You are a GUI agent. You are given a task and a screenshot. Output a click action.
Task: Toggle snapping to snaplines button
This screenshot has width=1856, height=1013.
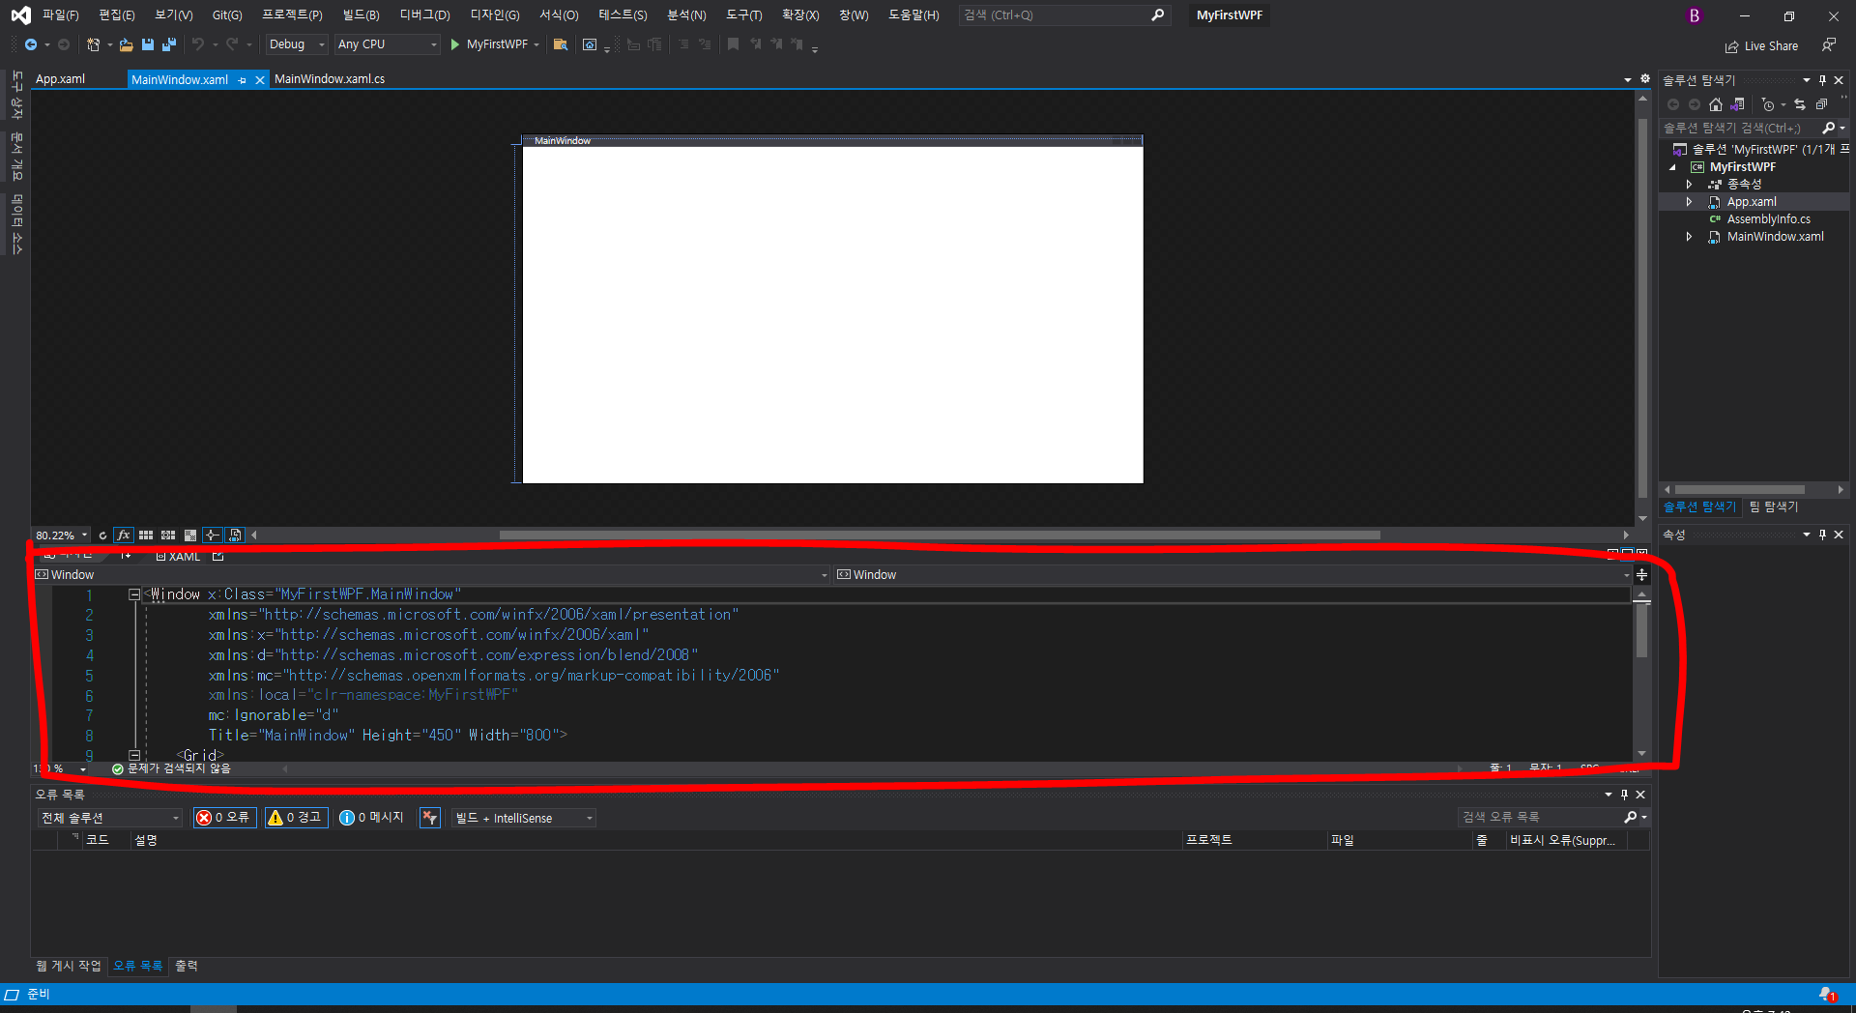click(x=213, y=535)
